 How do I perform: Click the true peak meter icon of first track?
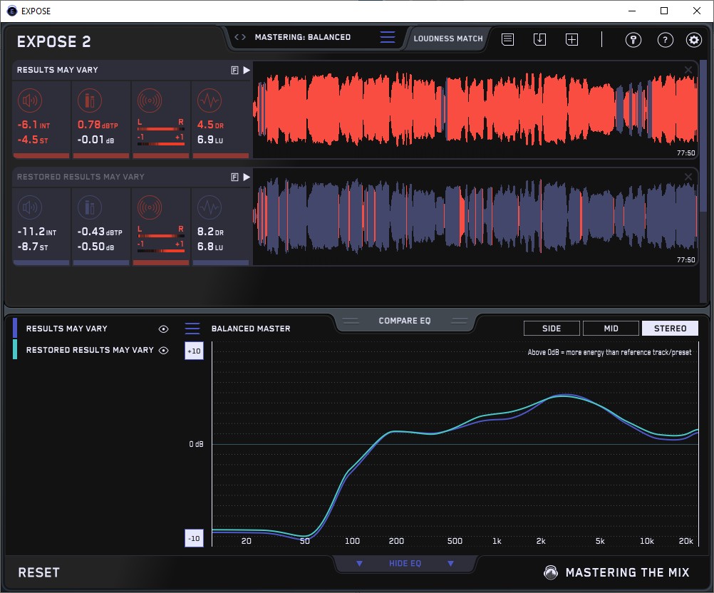(x=90, y=100)
